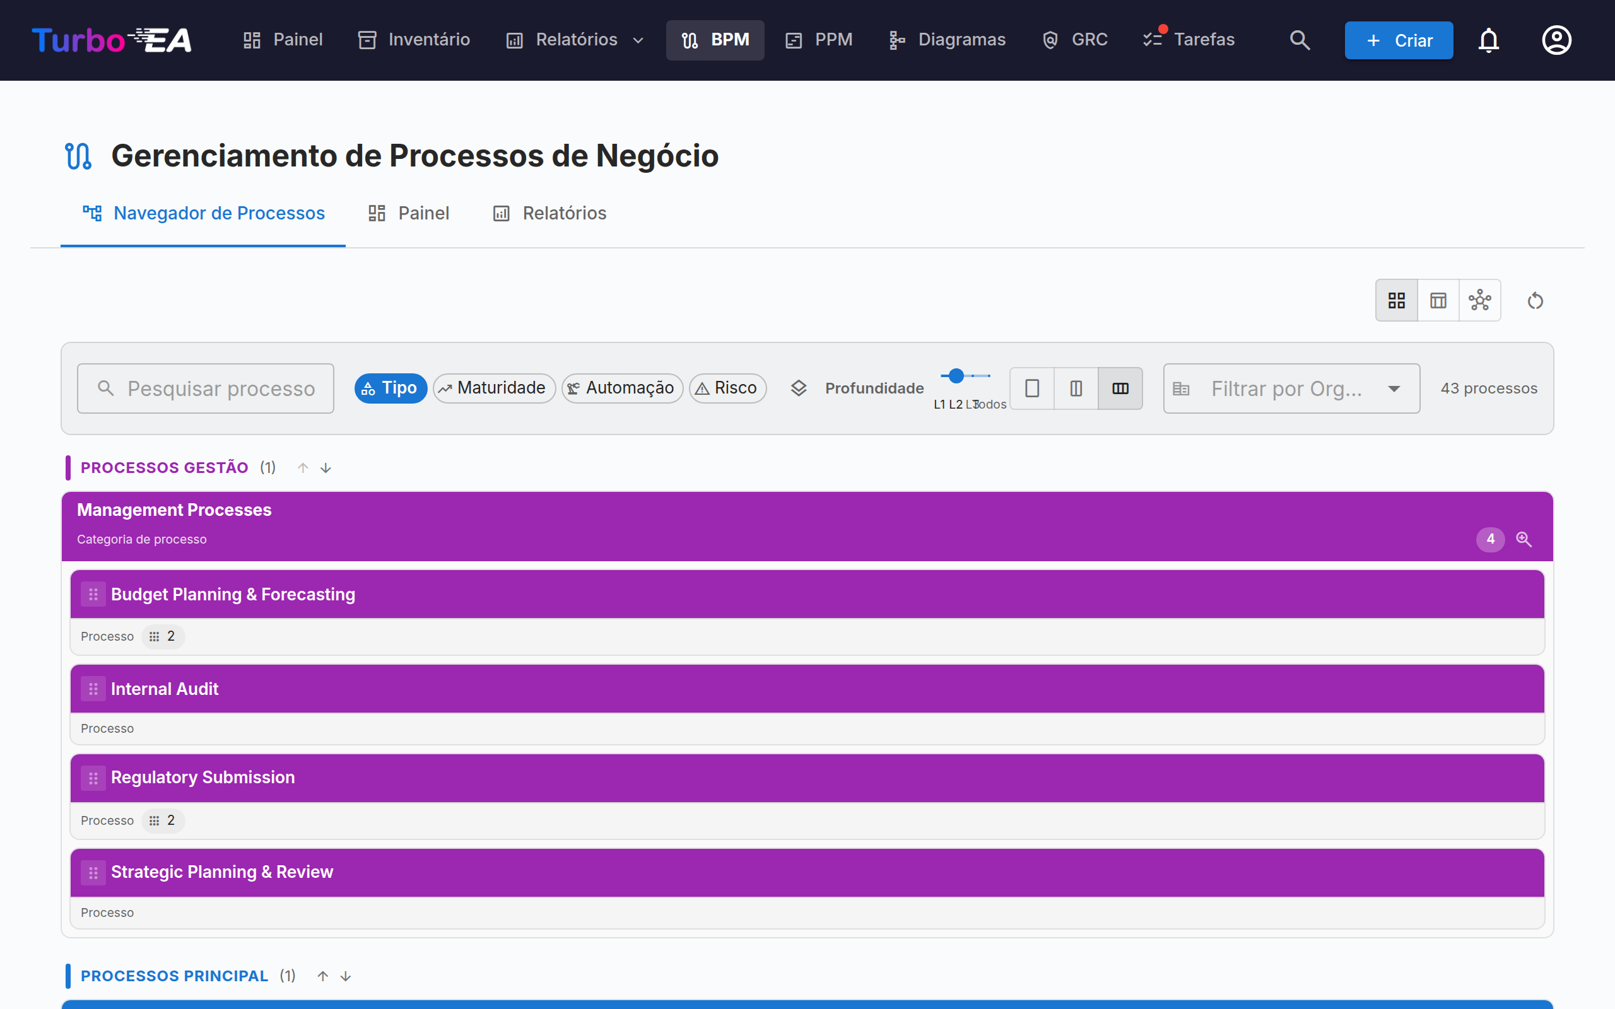Click the 43 processos count text
1615x1009 pixels.
click(1489, 388)
